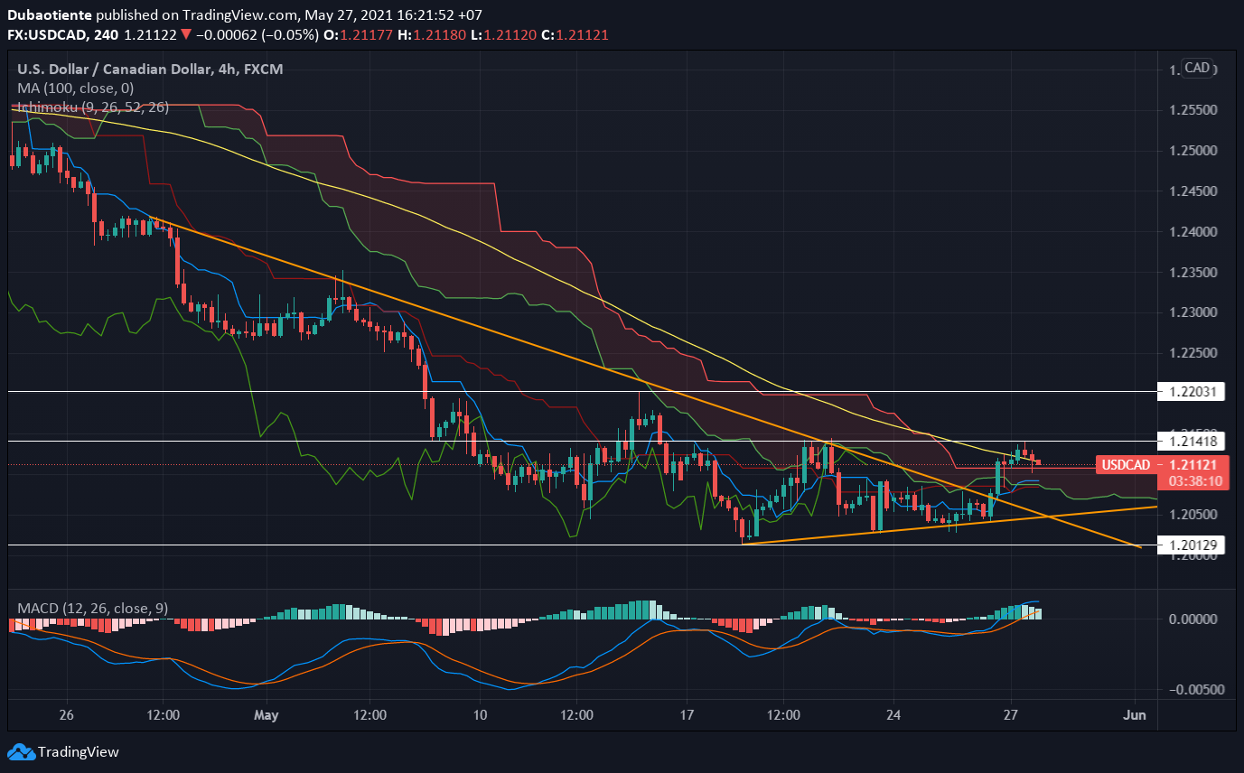Click the 26 date label on time axis
This screenshot has width=1244, height=773.
click(x=65, y=715)
